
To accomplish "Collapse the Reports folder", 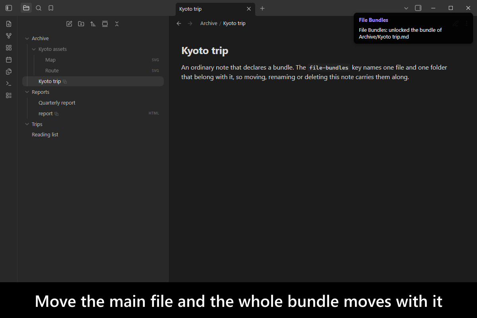I will (x=27, y=92).
